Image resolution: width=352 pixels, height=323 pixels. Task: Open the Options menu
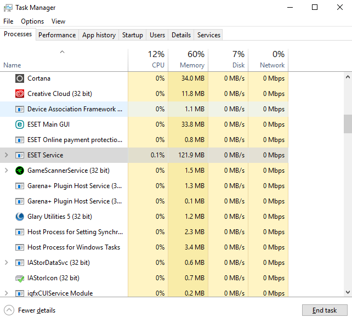(32, 21)
